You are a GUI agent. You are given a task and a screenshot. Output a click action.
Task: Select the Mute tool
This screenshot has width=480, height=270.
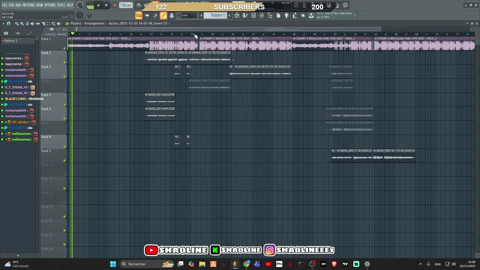(33, 23)
